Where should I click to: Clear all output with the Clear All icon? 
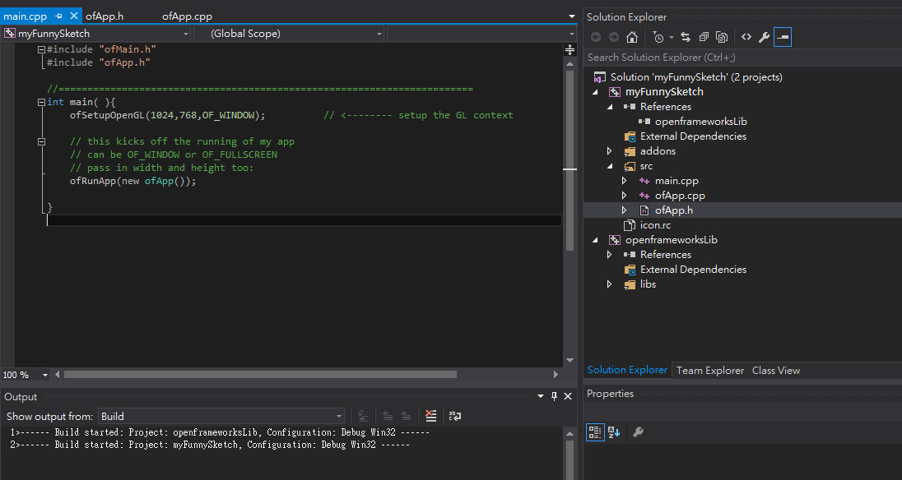(430, 417)
